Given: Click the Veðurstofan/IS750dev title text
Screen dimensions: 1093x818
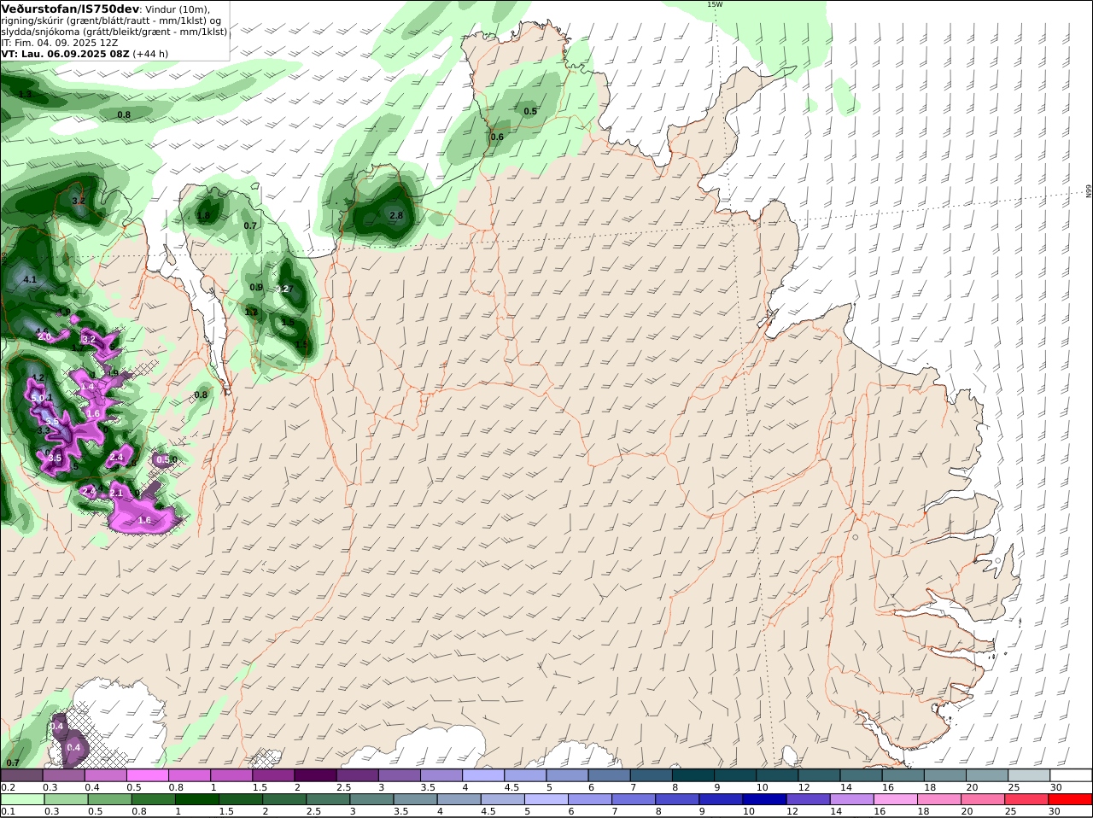Looking at the screenshot, I should click(x=70, y=9).
